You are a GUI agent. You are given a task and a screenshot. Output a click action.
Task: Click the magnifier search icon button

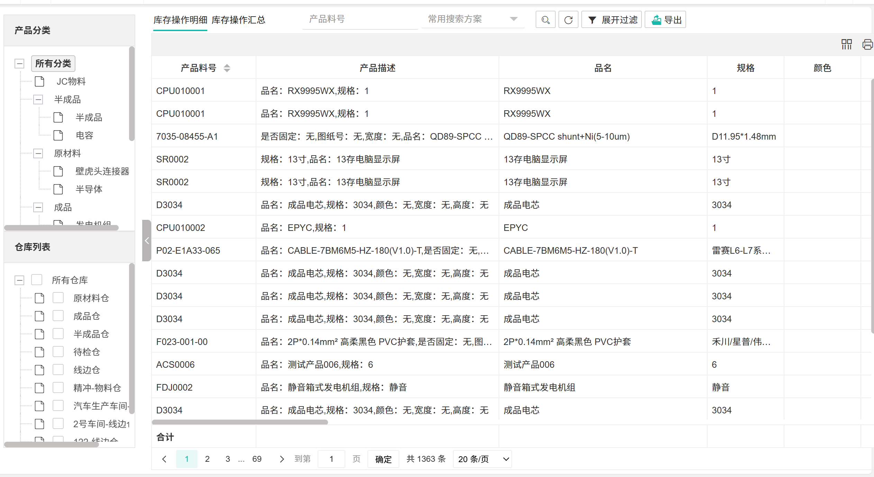tap(545, 20)
